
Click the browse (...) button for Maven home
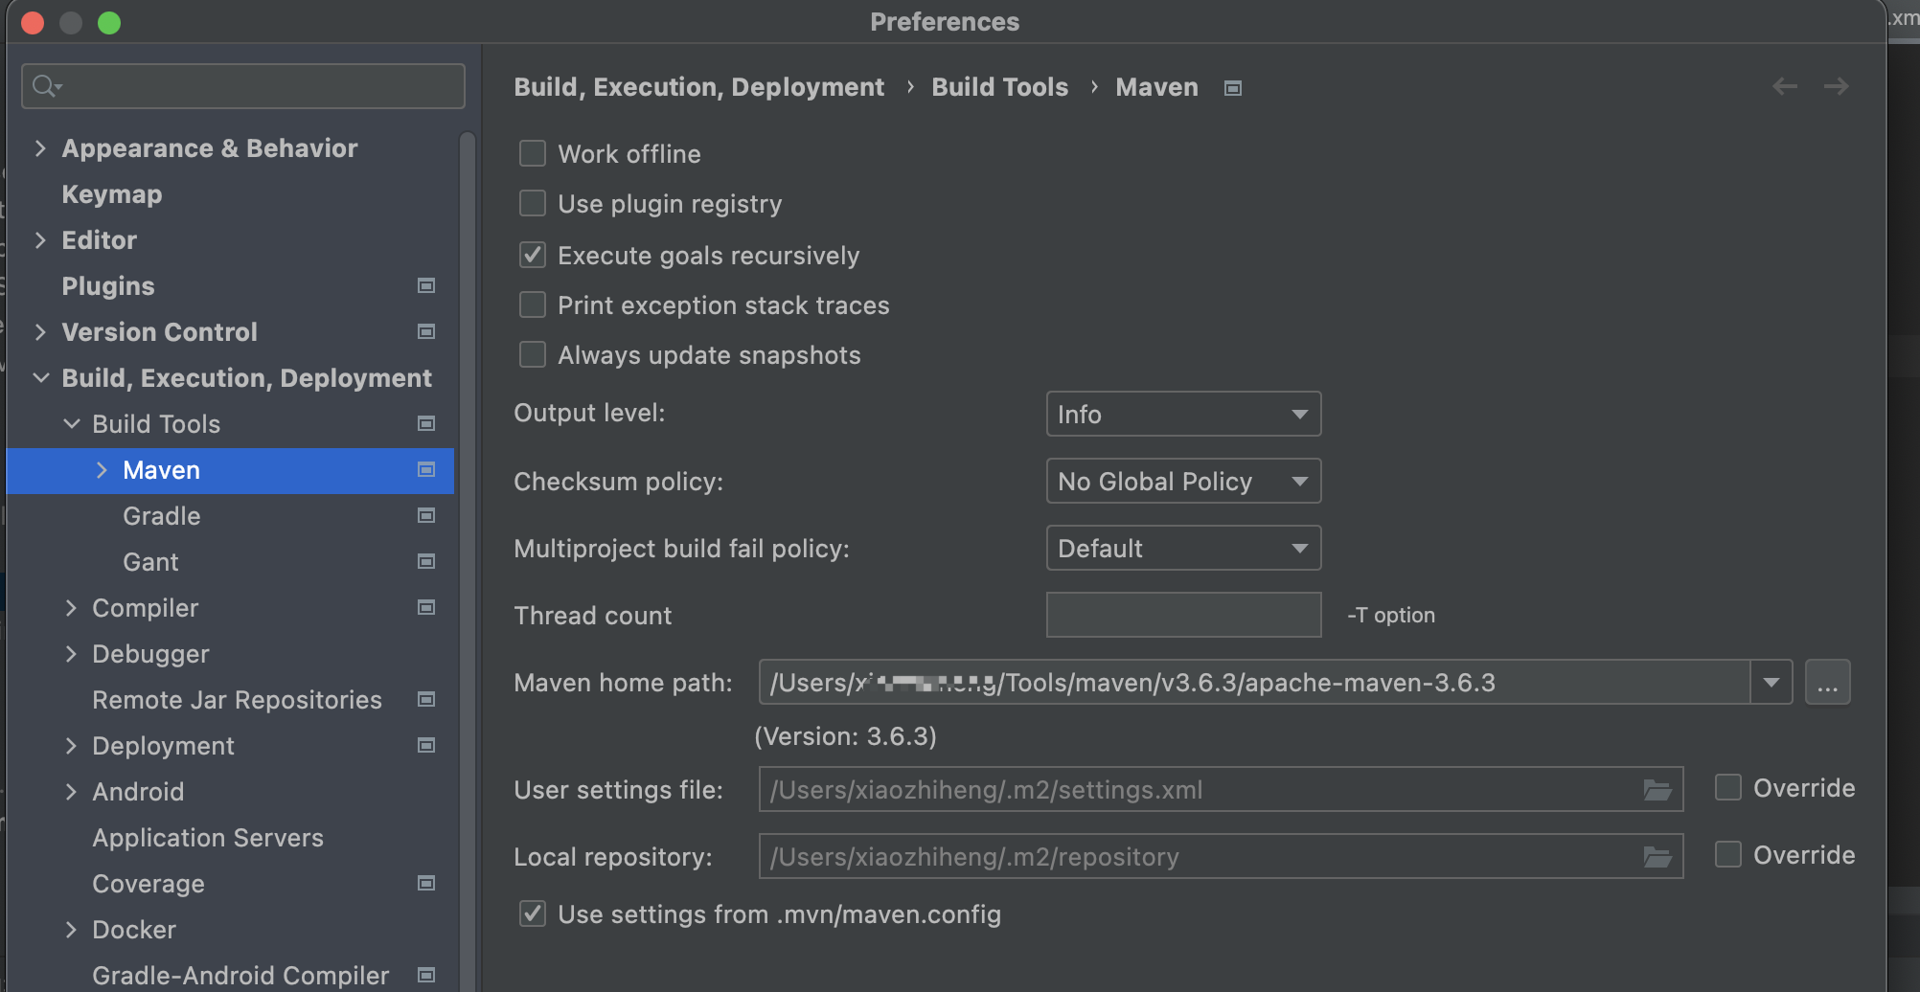(1827, 683)
